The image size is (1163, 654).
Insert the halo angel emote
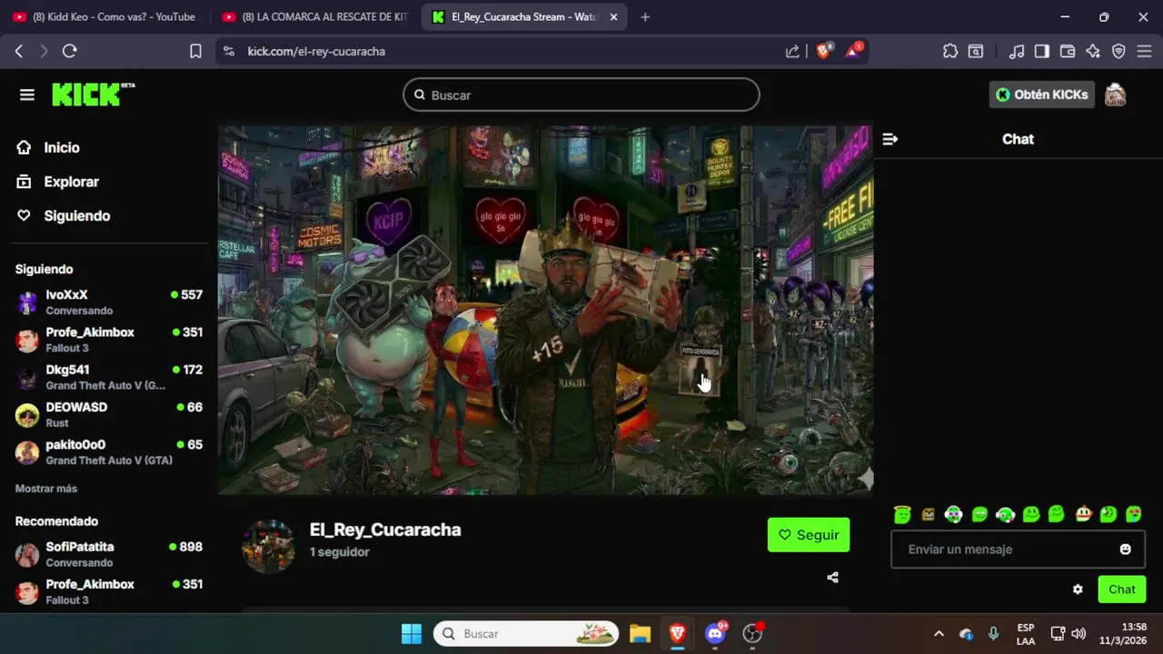coord(902,514)
